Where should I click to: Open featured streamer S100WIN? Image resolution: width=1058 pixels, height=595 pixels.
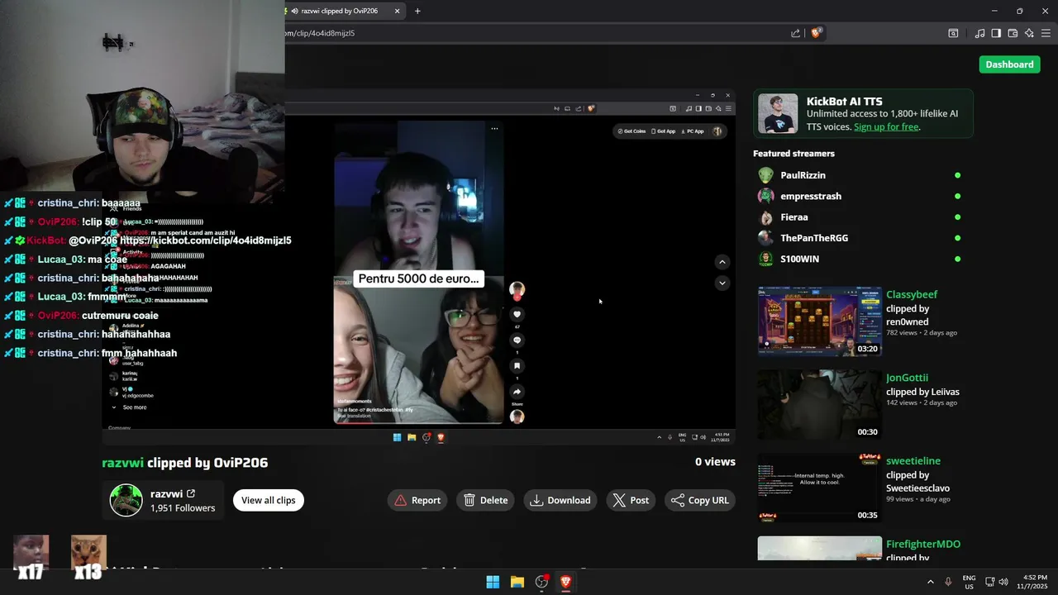point(799,259)
